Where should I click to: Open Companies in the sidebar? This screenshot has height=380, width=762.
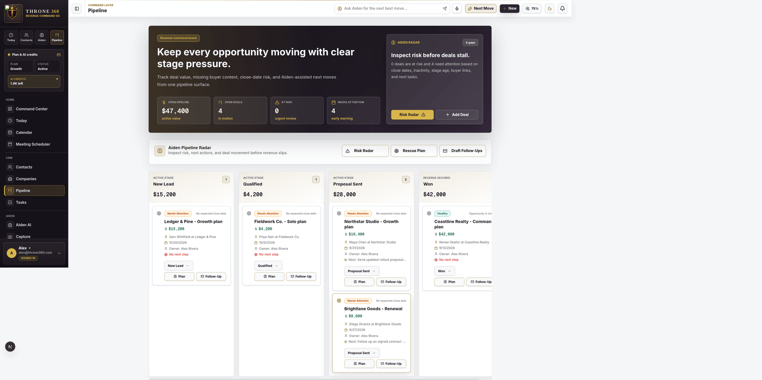pos(34,179)
